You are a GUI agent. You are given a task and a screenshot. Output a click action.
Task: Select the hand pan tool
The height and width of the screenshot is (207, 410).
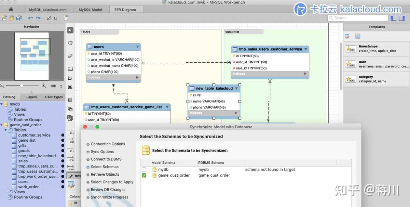click(x=70, y=43)
